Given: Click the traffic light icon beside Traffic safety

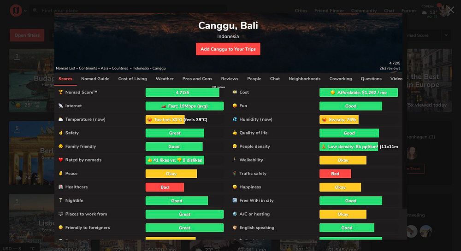Looking at the screenshot, I should [235, 173].
